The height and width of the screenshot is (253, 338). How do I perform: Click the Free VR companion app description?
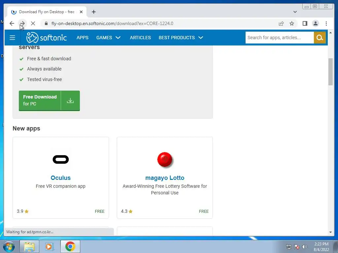tap(61, 186)
